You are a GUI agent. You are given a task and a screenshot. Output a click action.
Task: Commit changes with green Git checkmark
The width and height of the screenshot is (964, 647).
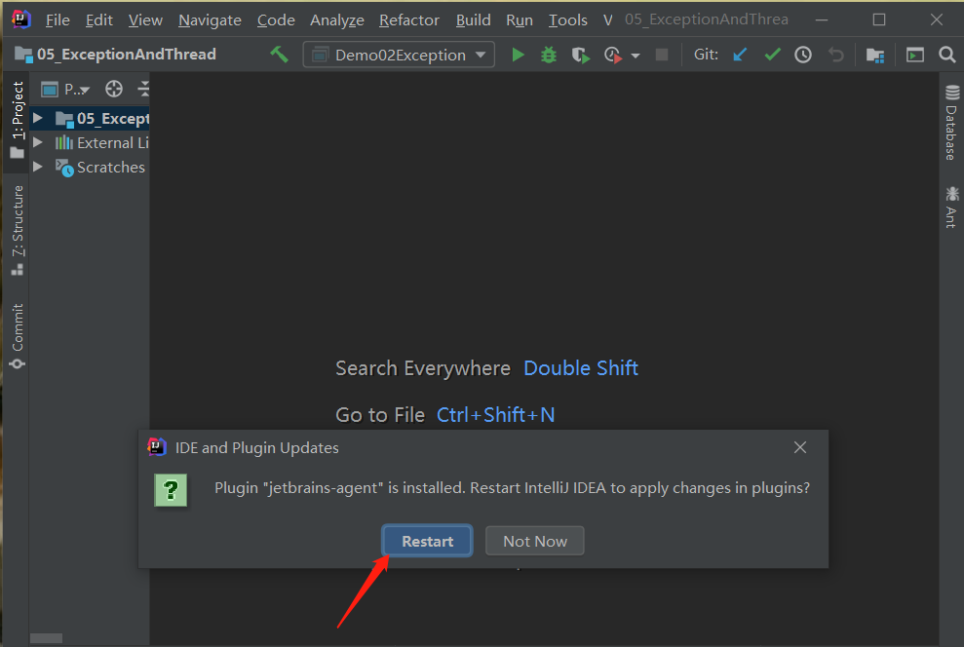tap(772, 55)
